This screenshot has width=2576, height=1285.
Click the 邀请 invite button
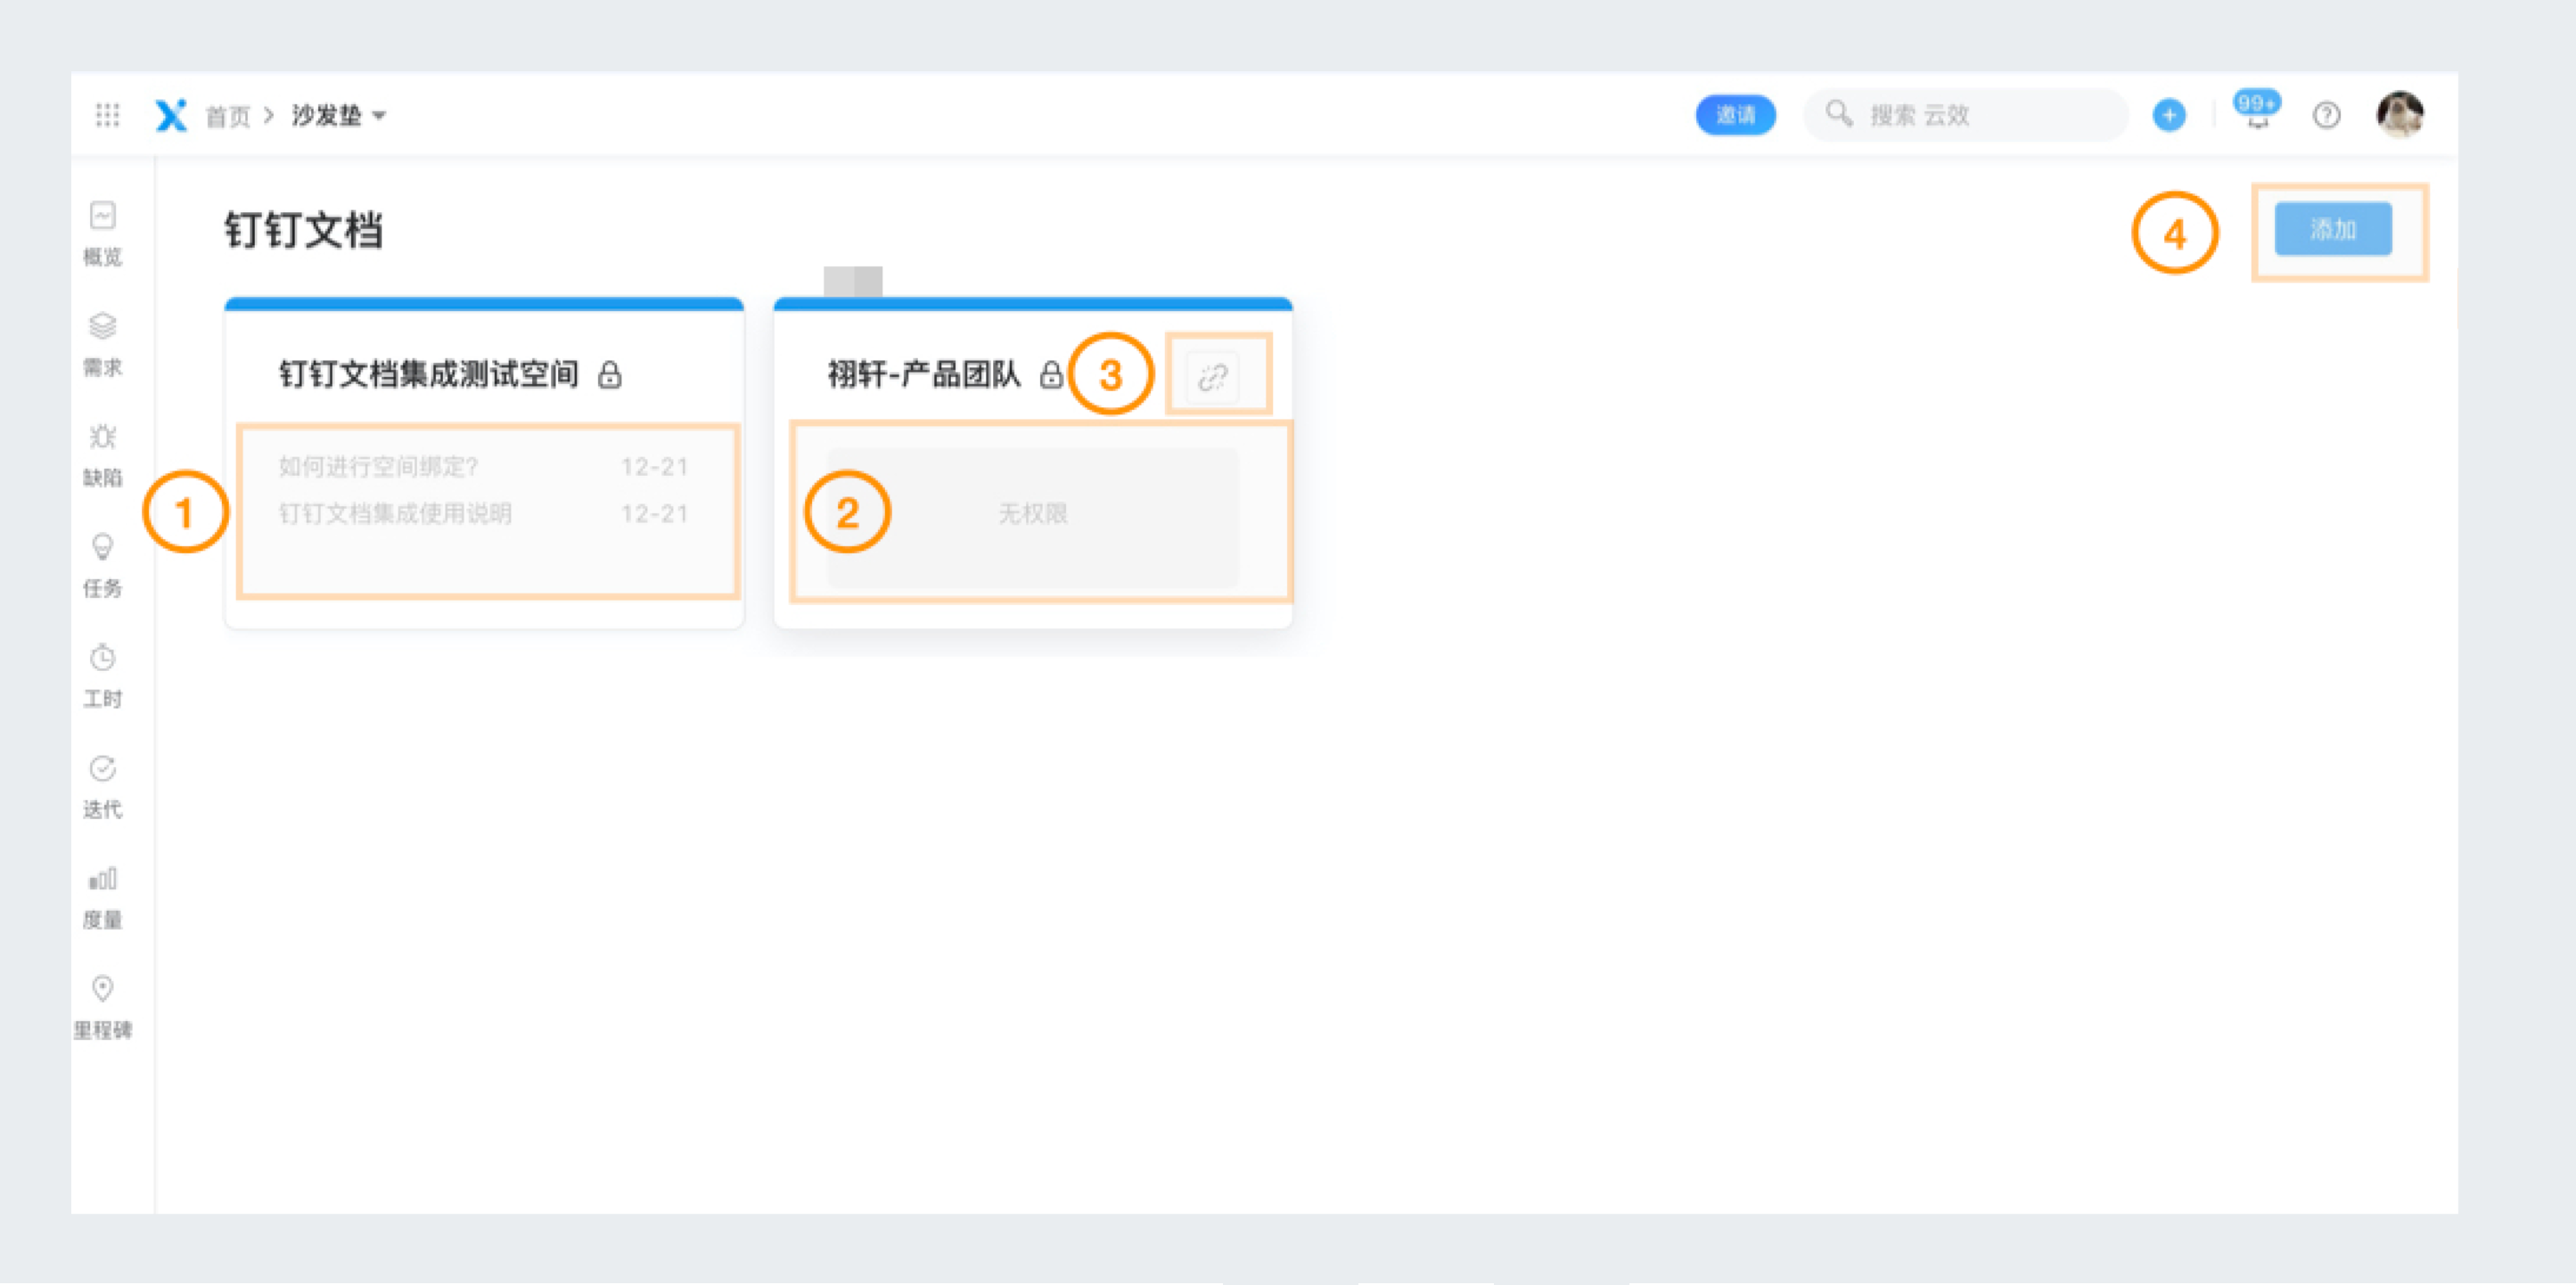(x=1735, y=115)
